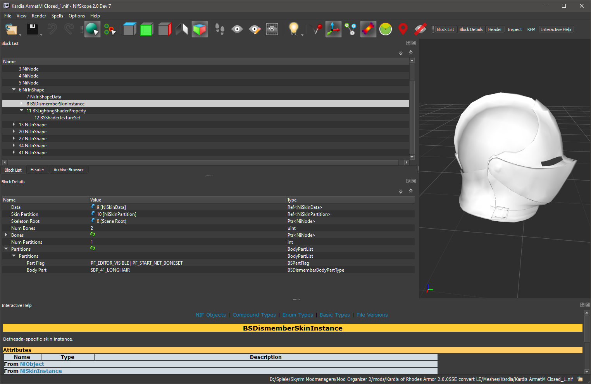The image size is (591, 384).
Task: Toggle the show axes arrows icon
Action: pos(333,29)
